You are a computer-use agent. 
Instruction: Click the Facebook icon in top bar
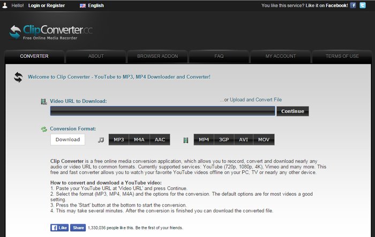[354, 5]
